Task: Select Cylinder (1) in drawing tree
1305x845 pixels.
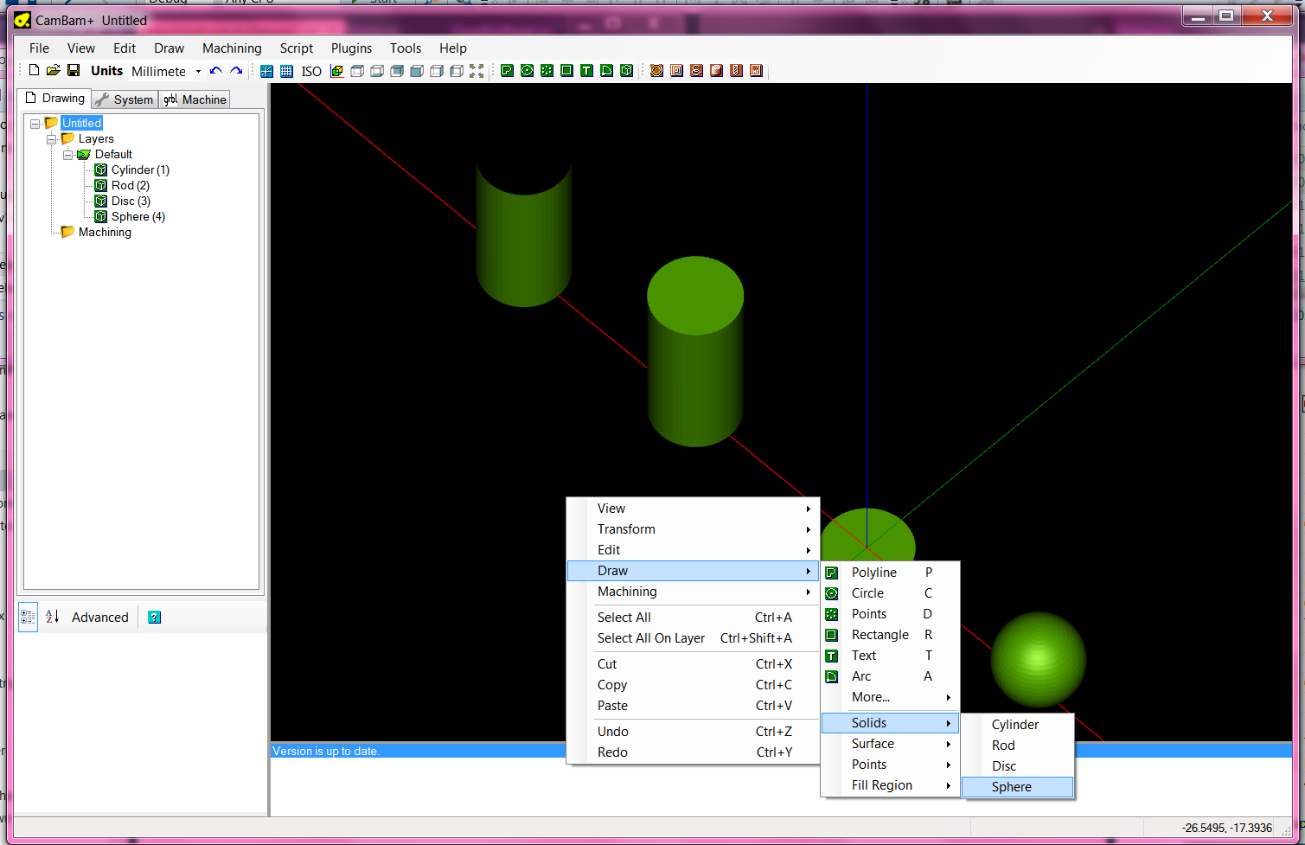Action: point(140,170)
